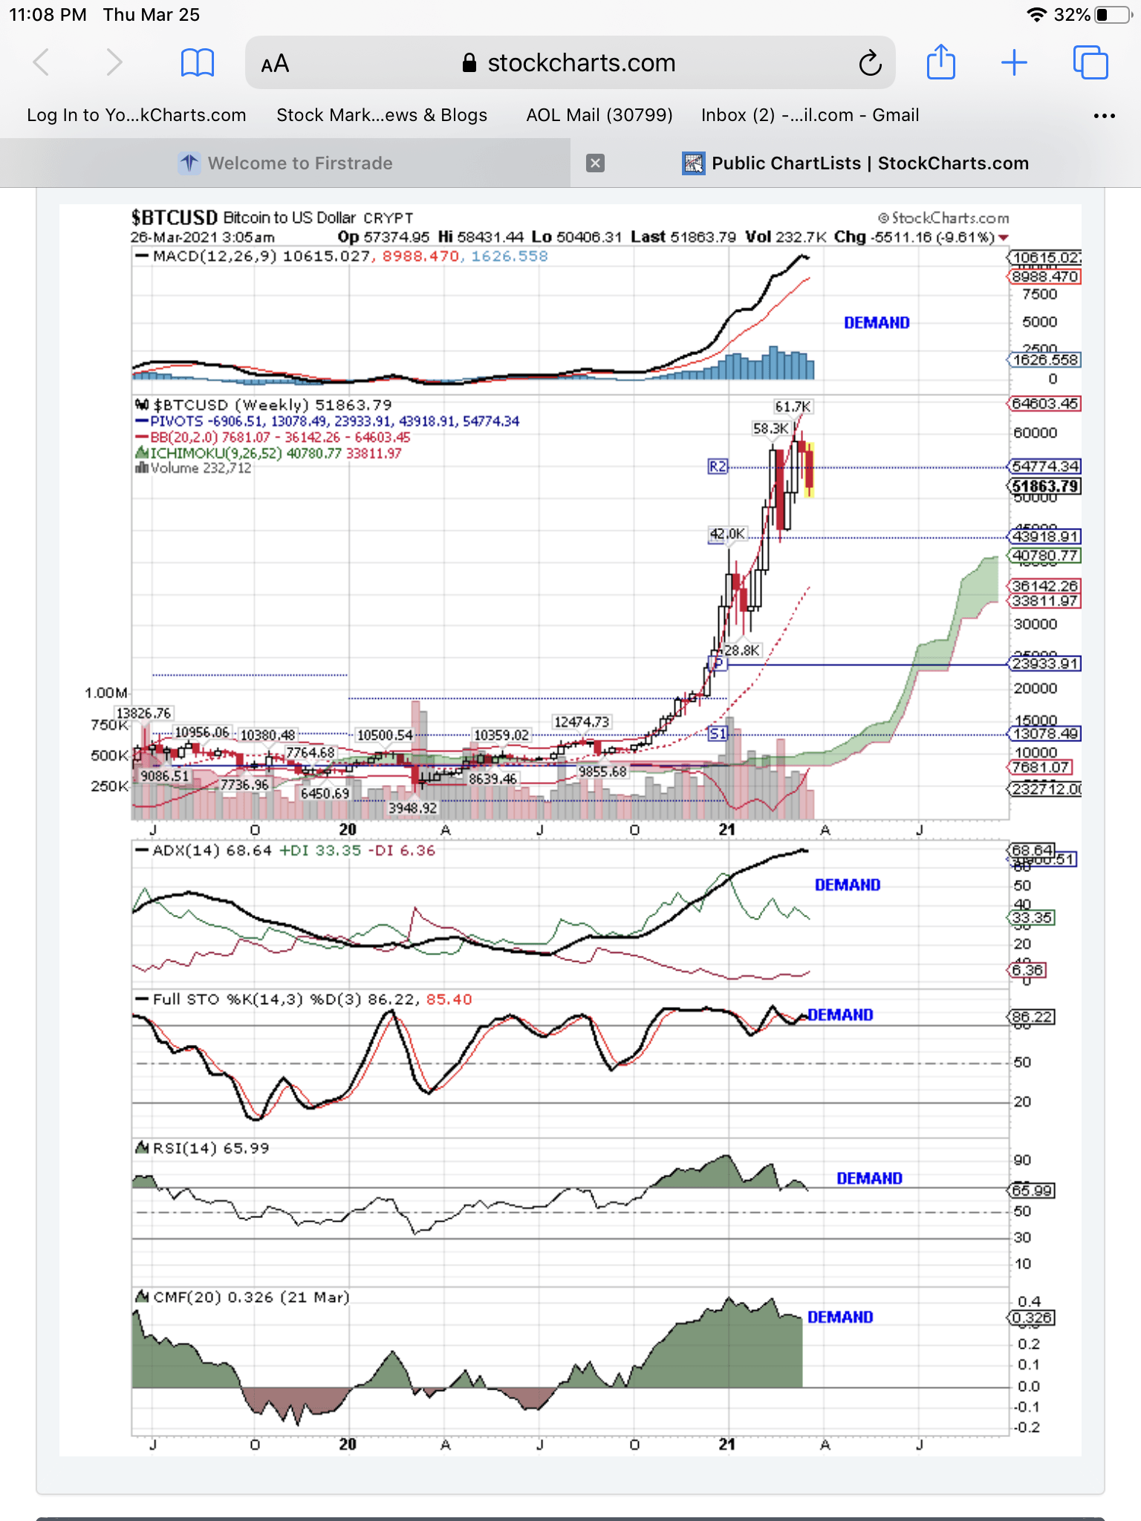Tap the Volume 232,712 legend entry

[193, 468]
